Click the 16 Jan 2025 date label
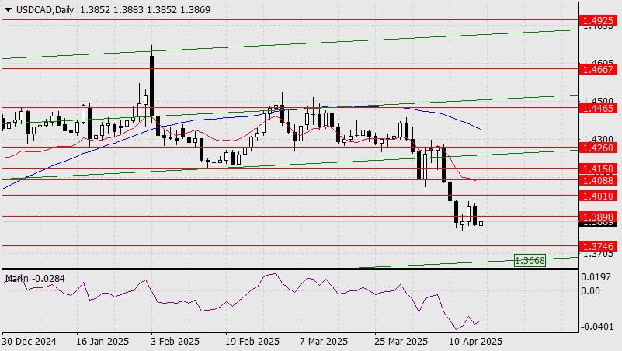The height and width of the screenshot is (351, 622). point(103,342)
